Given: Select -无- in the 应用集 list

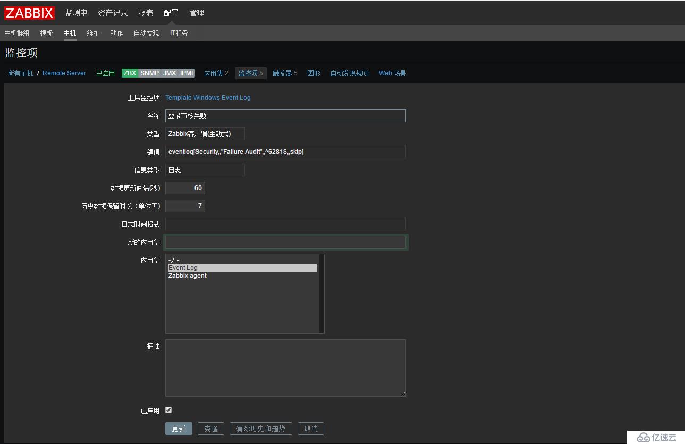Looking at the screenshot, I should (x=242, y=260).
